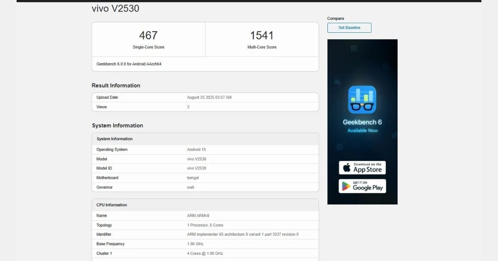Open the Google Play download badge
Image resolution: width=498 pixels, height=261 pixels.
[x=362, y=186]
